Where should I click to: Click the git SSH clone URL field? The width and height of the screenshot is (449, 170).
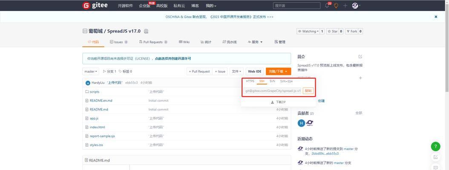(x=273, y=91)
